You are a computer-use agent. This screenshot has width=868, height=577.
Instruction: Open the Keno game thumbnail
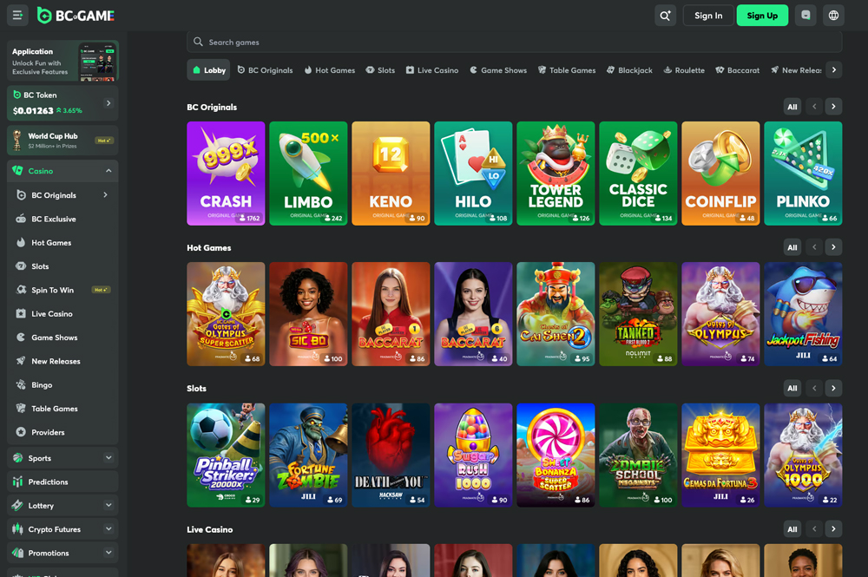click(x=391, y=174)
